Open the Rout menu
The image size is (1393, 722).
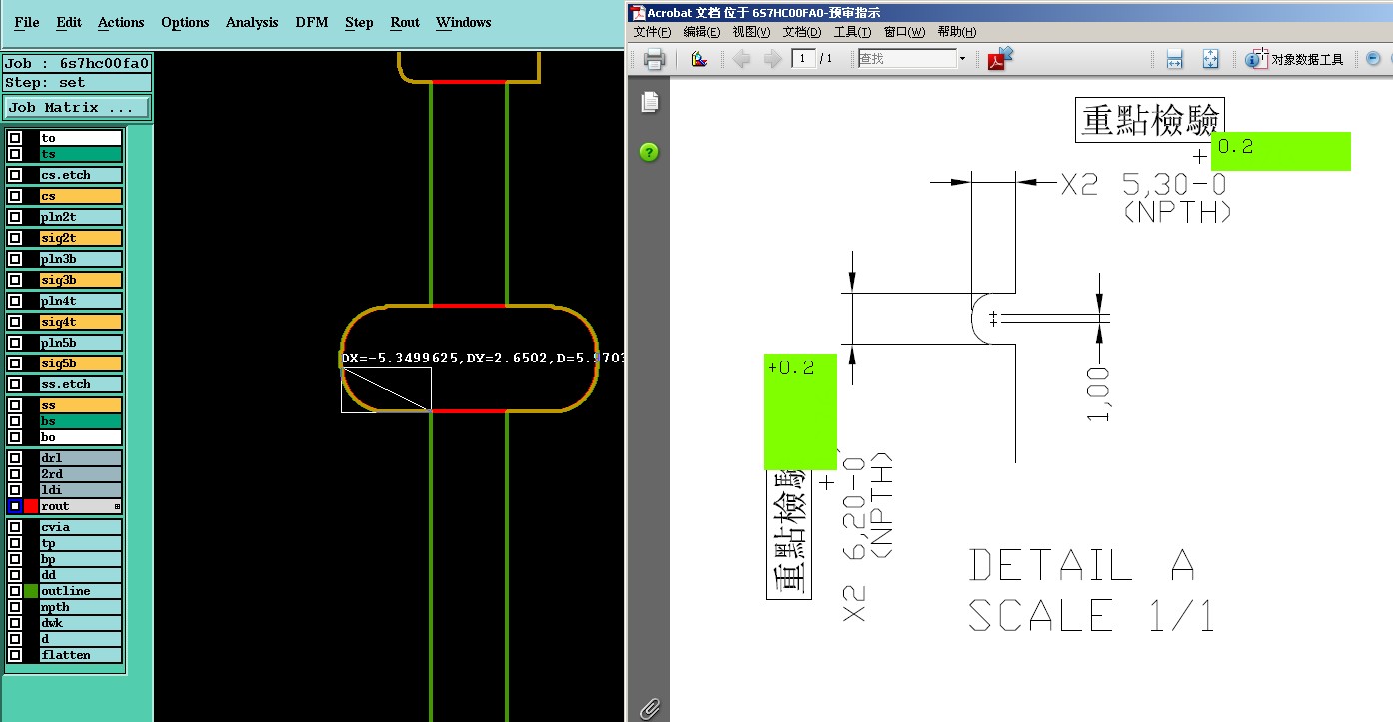click(405, 22)
